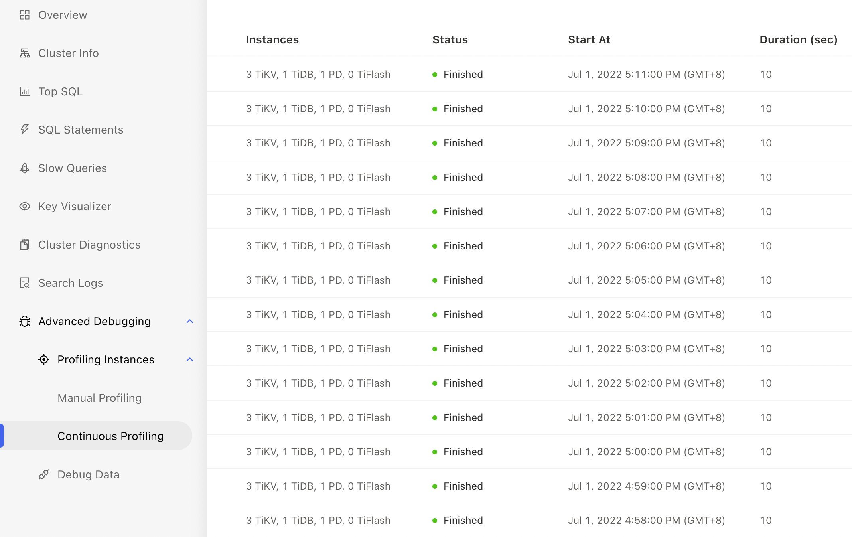Open the Slow Queries page
The height and width of the screenshot is (537, 852).
pyautogui.click(x=73, y=168)
